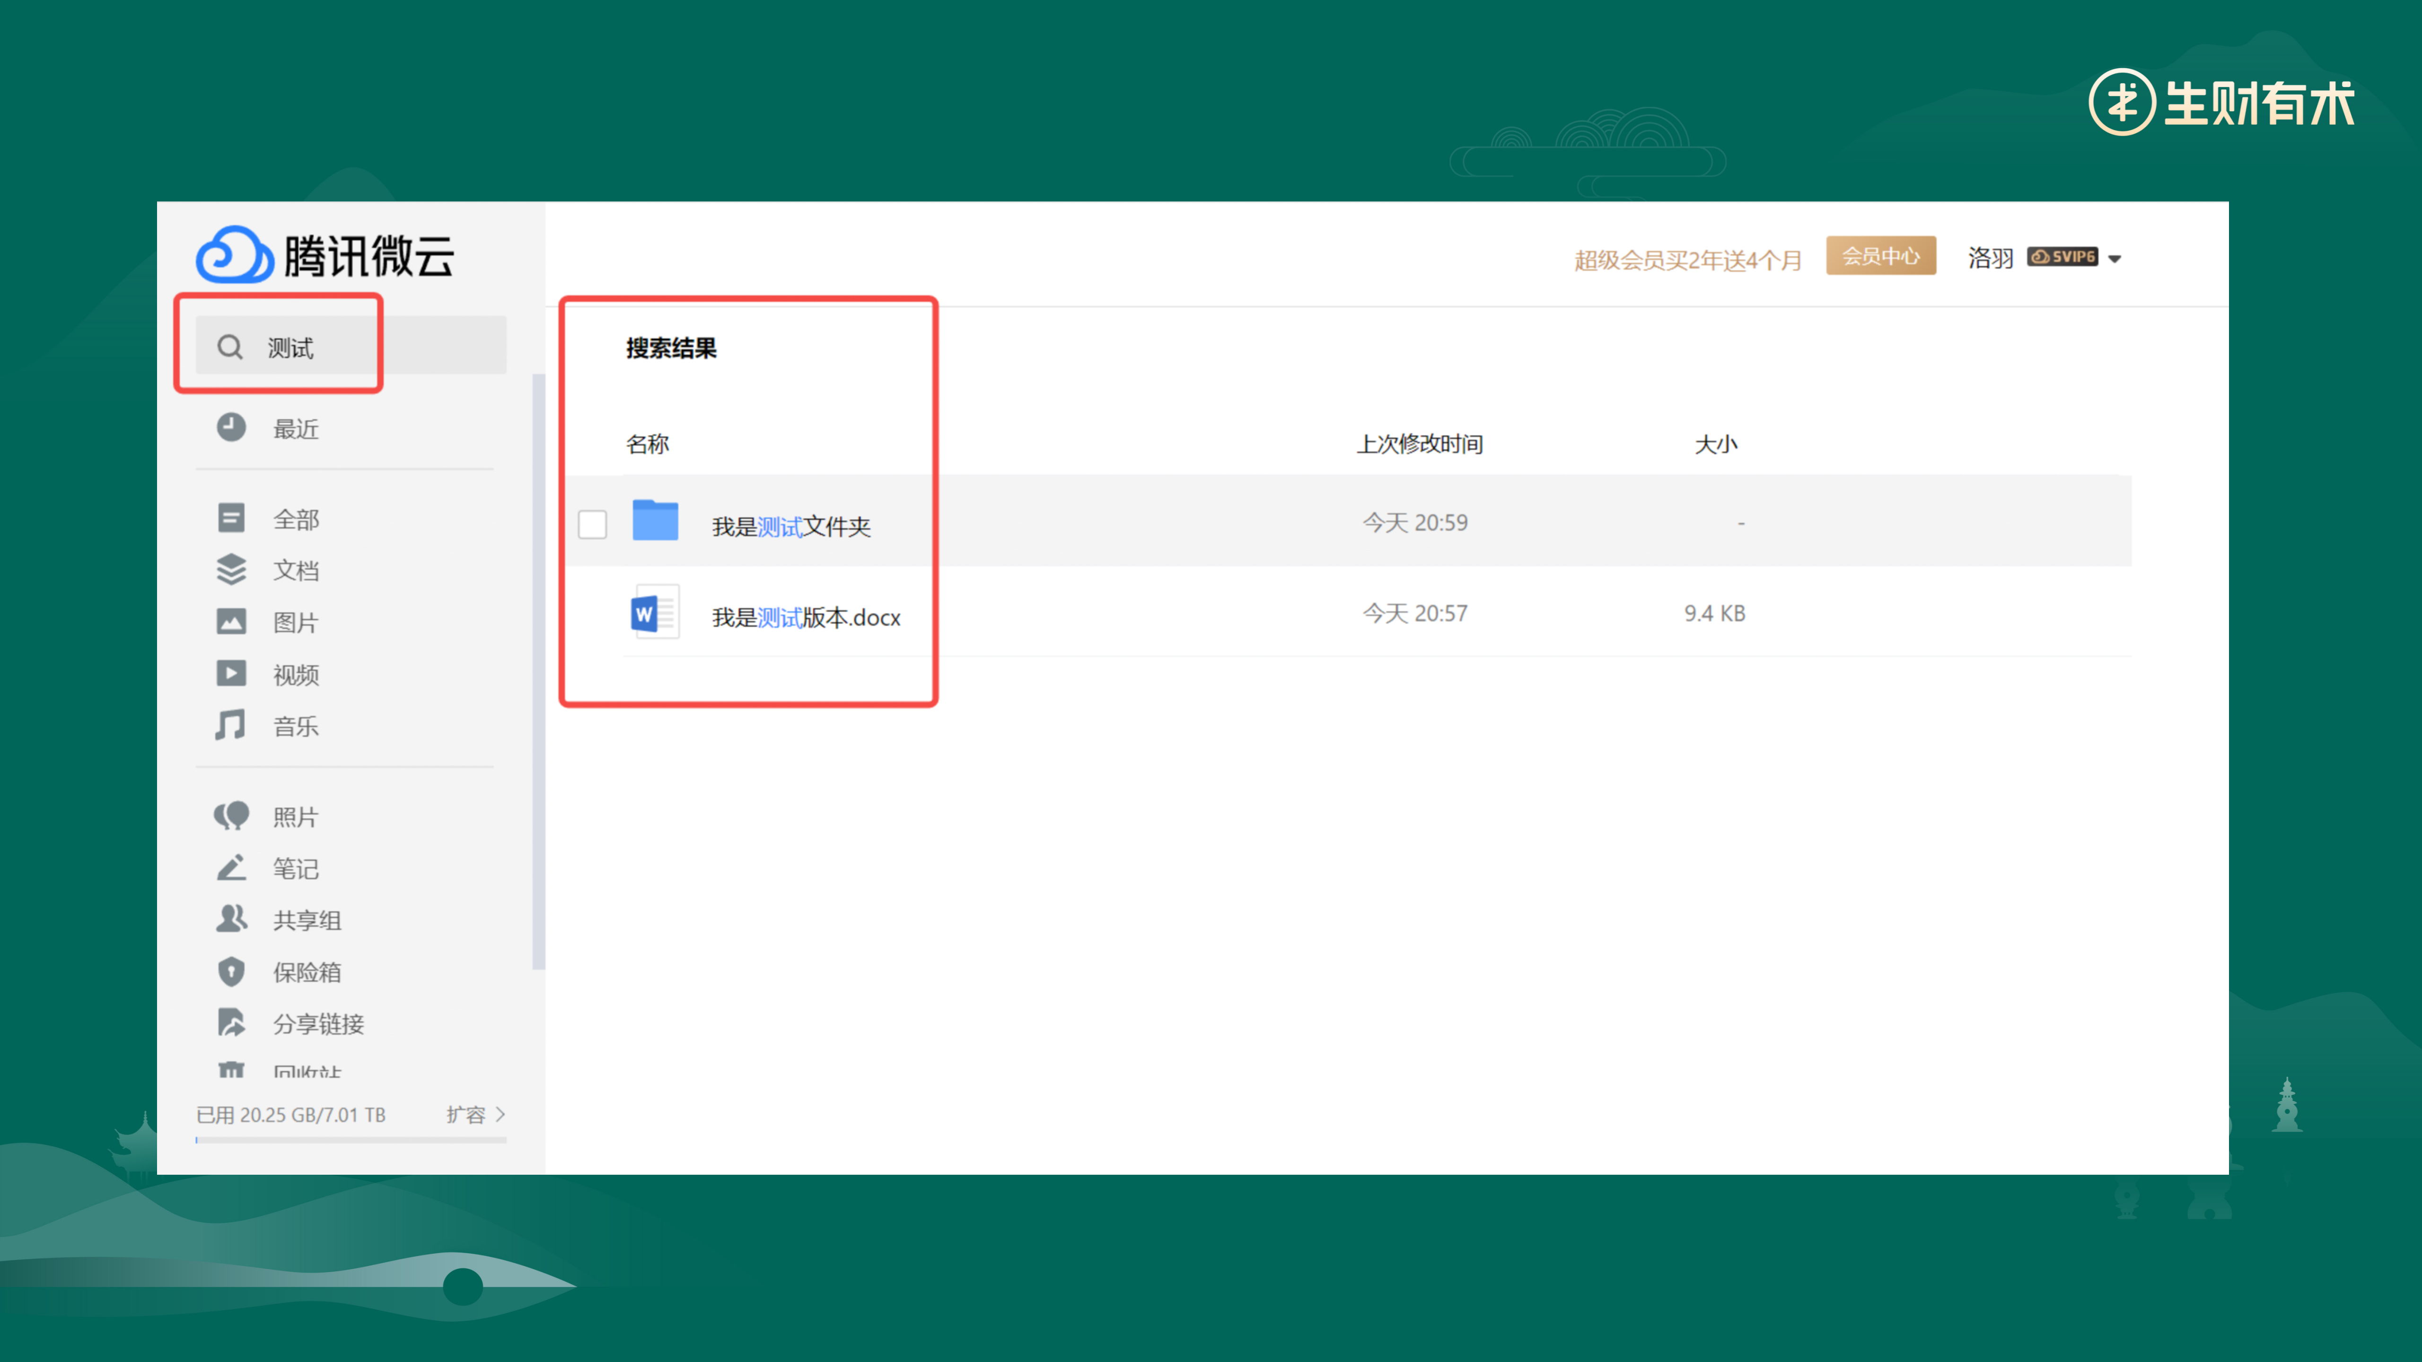Click the storage usage progress bar
The image size is (2422, 1362).
click(x=351, y=1140)
